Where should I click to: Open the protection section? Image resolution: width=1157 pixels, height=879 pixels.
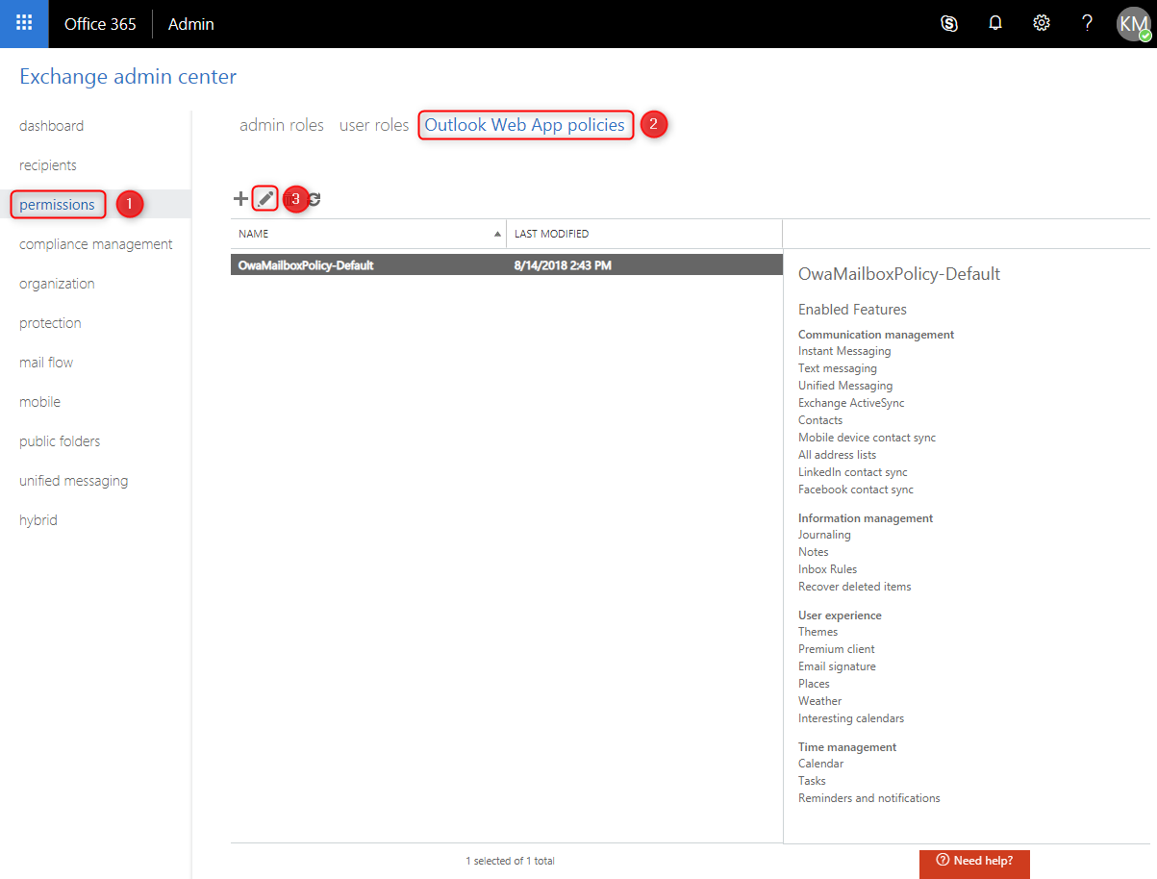(50, 323)
